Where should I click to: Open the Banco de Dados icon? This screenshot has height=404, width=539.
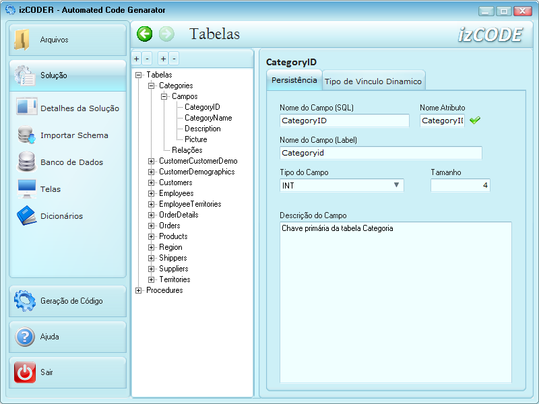tap(27, 162)
